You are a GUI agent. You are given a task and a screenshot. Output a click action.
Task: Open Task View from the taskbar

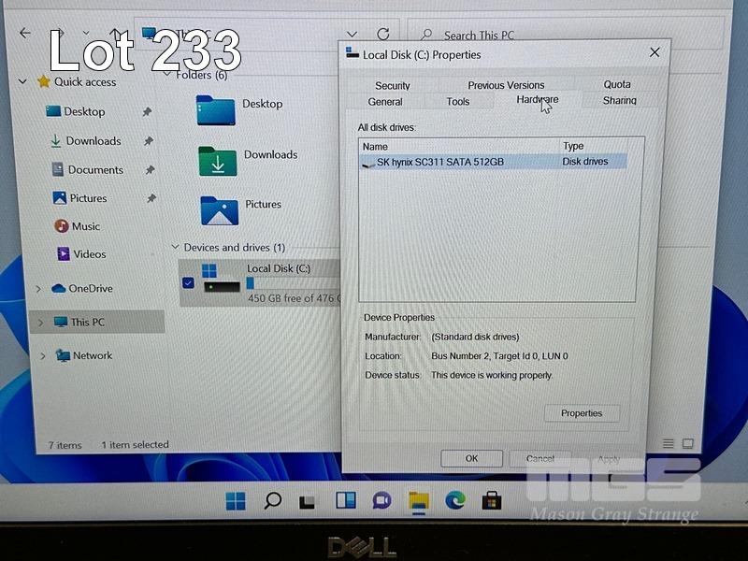(x=307, y=502)
